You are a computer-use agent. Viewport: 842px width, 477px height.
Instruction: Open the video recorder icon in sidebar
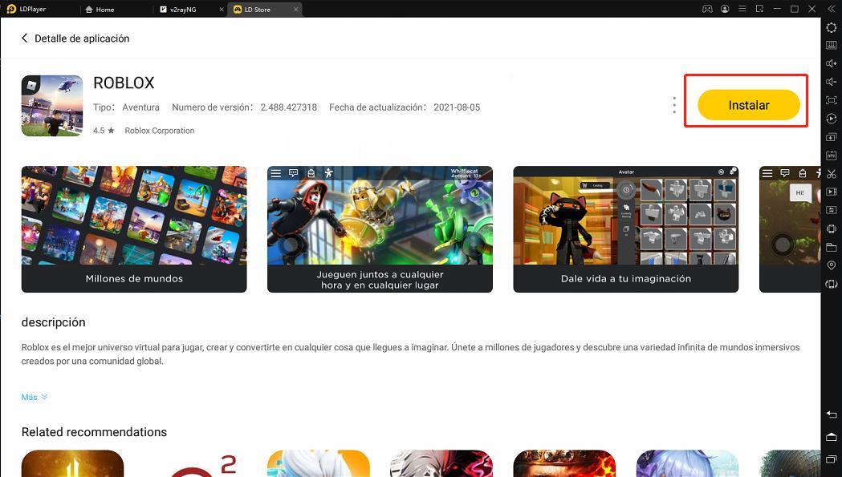tap(832, 192)
